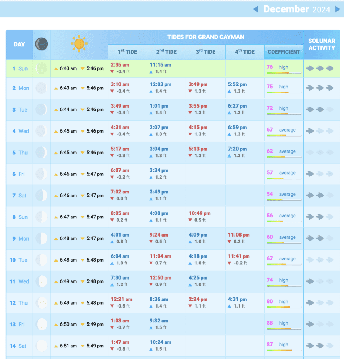Click the moon phase header icon
Viewport: 344px width, 359px height.
[x=41, y=44]
